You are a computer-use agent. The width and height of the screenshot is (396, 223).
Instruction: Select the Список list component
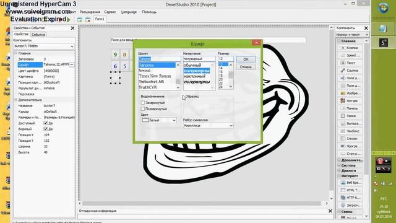350,139
